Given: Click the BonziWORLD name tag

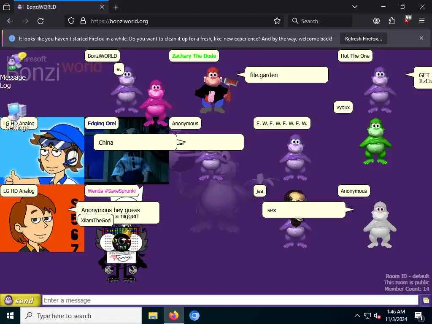Looking at the screenshot, I should pos(102,56).
